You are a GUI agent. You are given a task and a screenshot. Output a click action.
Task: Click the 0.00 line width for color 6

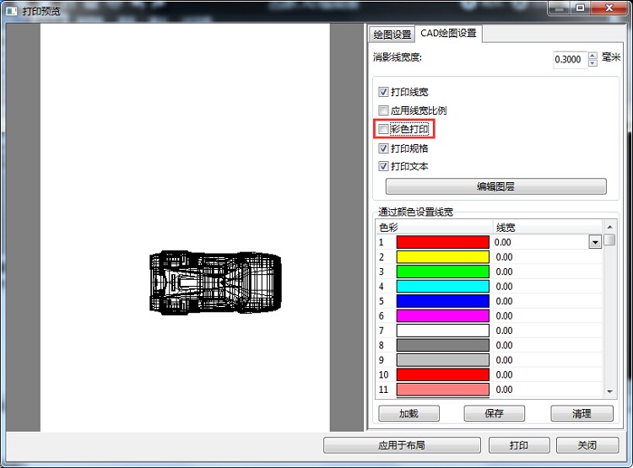(504, 316)
